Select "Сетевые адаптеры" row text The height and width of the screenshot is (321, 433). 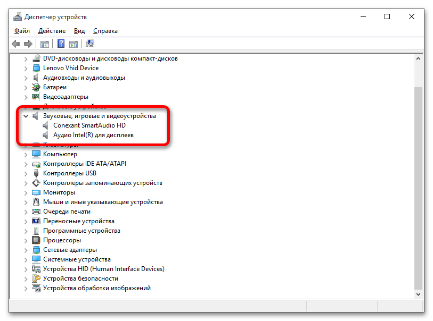70,250
